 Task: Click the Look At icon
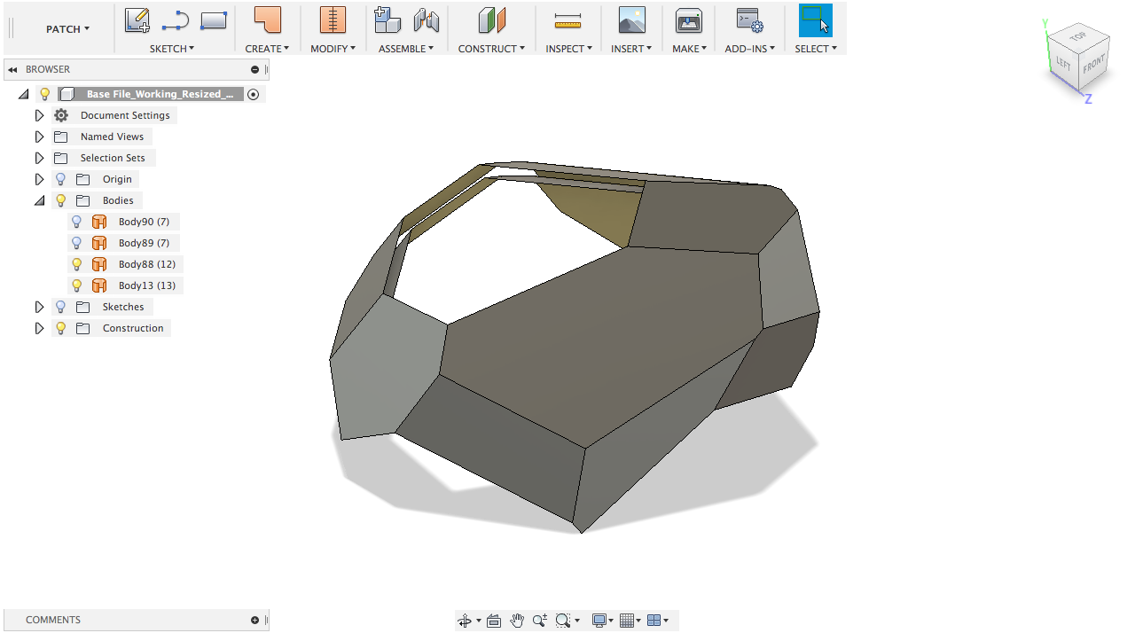click(x=494, y=621)
